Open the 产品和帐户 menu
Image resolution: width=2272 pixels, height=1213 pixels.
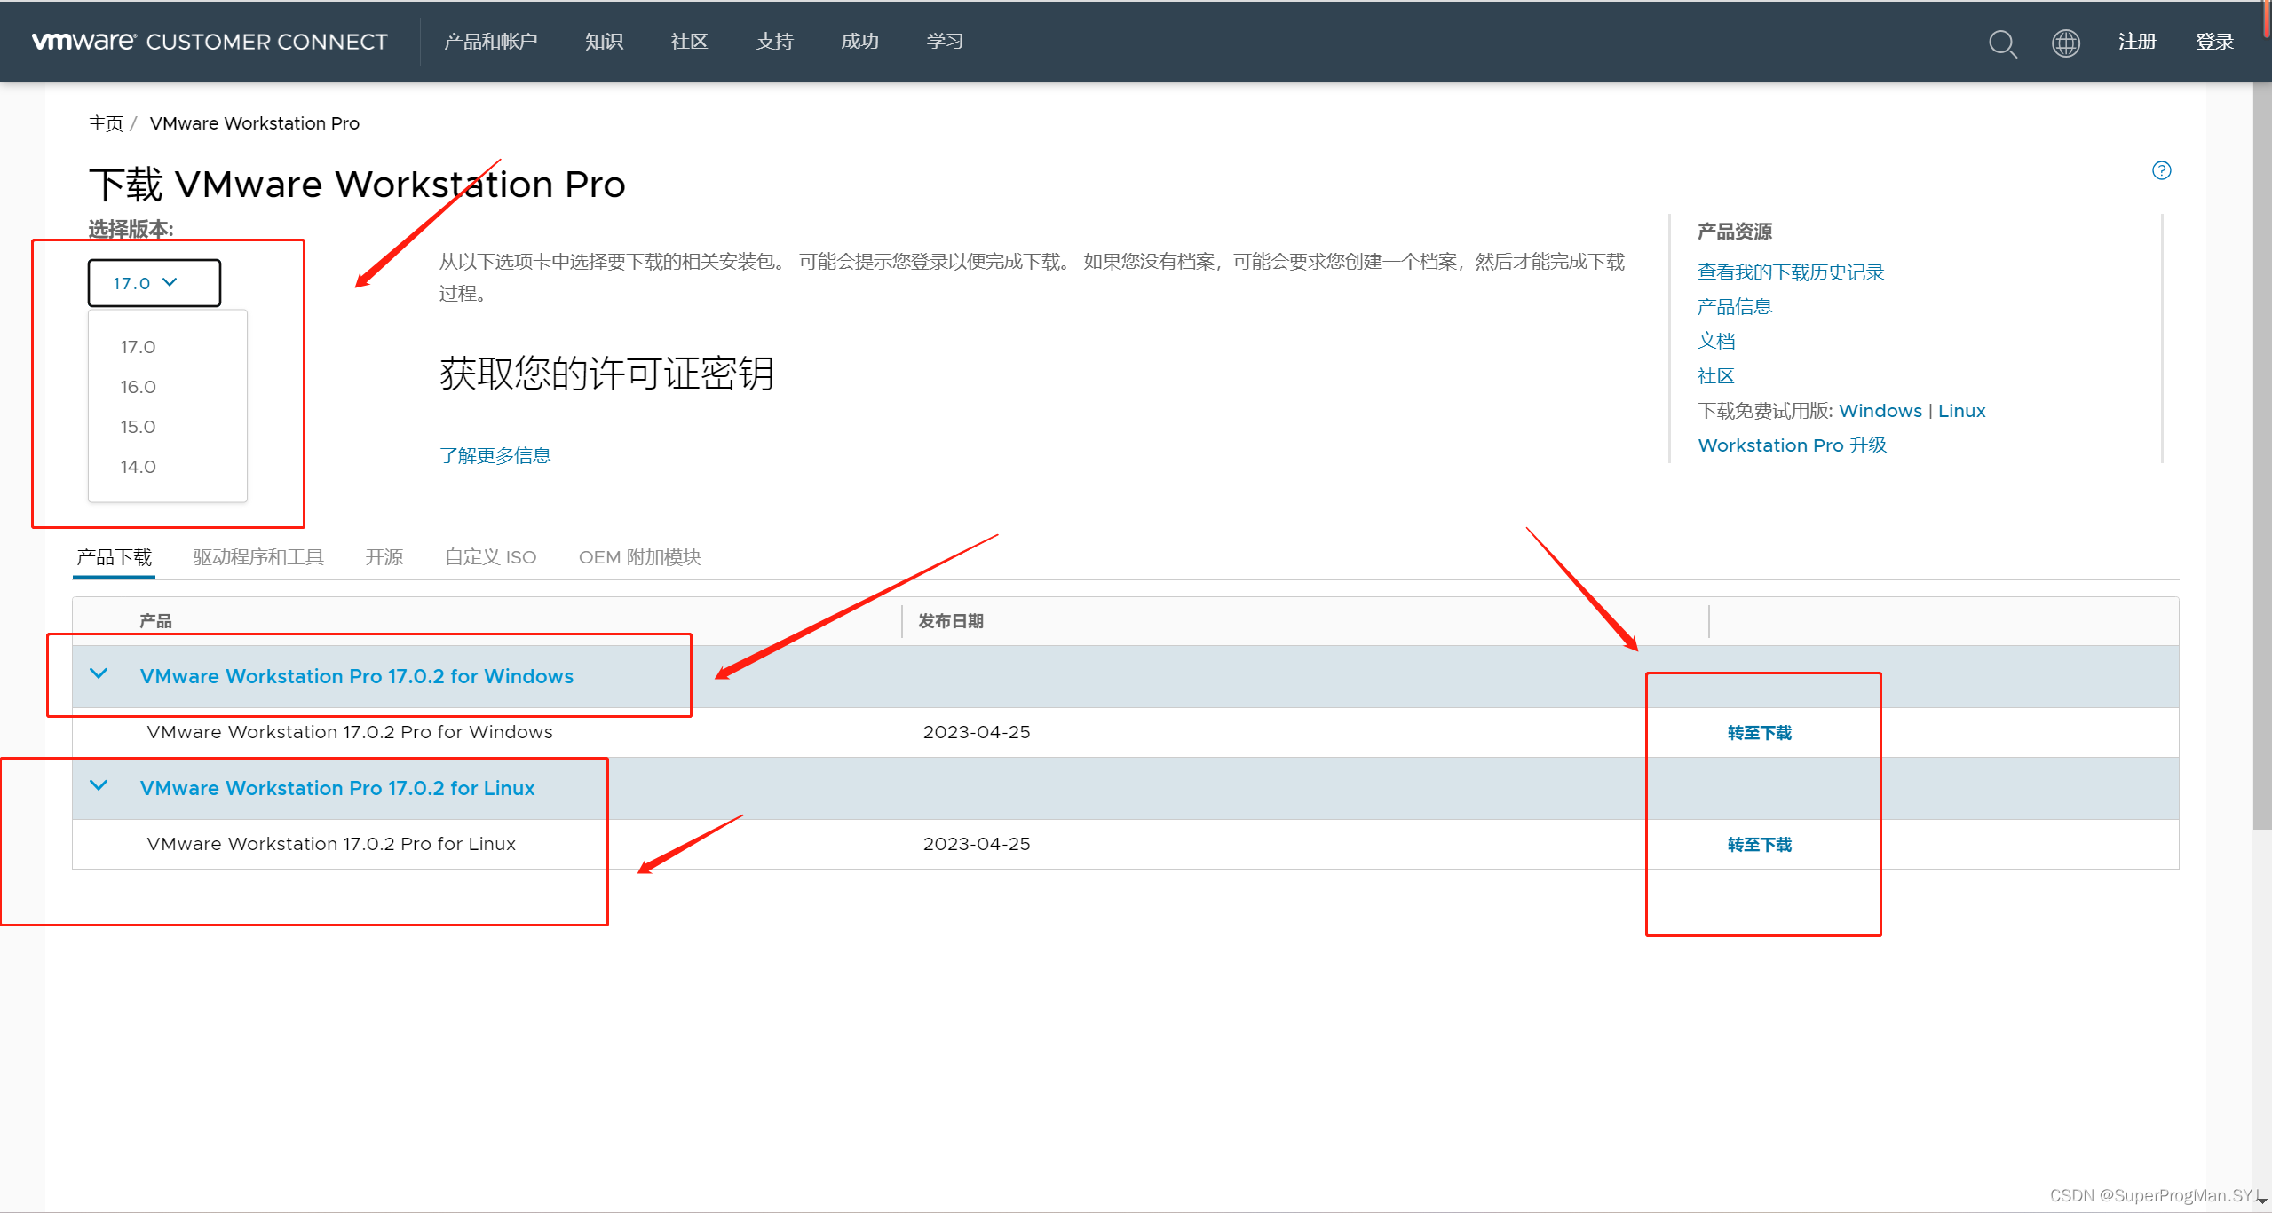pos(490,42)
